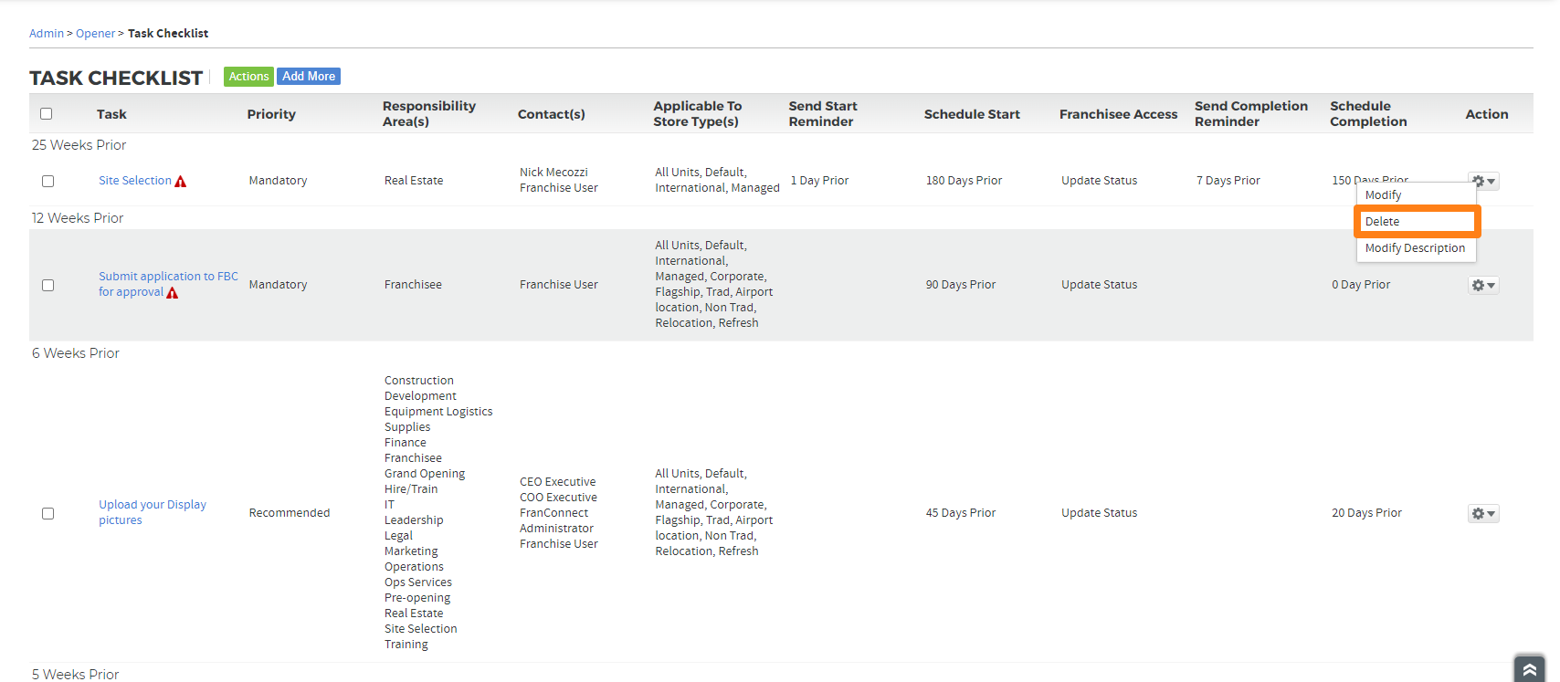
Task: Click the Task Checklist breadcrumb text
Action: pyautogui.click(x=168, y=34)
